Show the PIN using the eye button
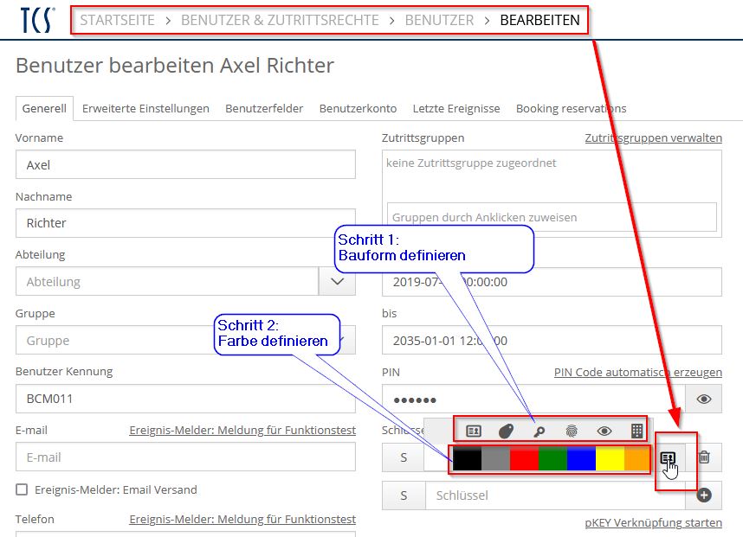 pos(704,400)
